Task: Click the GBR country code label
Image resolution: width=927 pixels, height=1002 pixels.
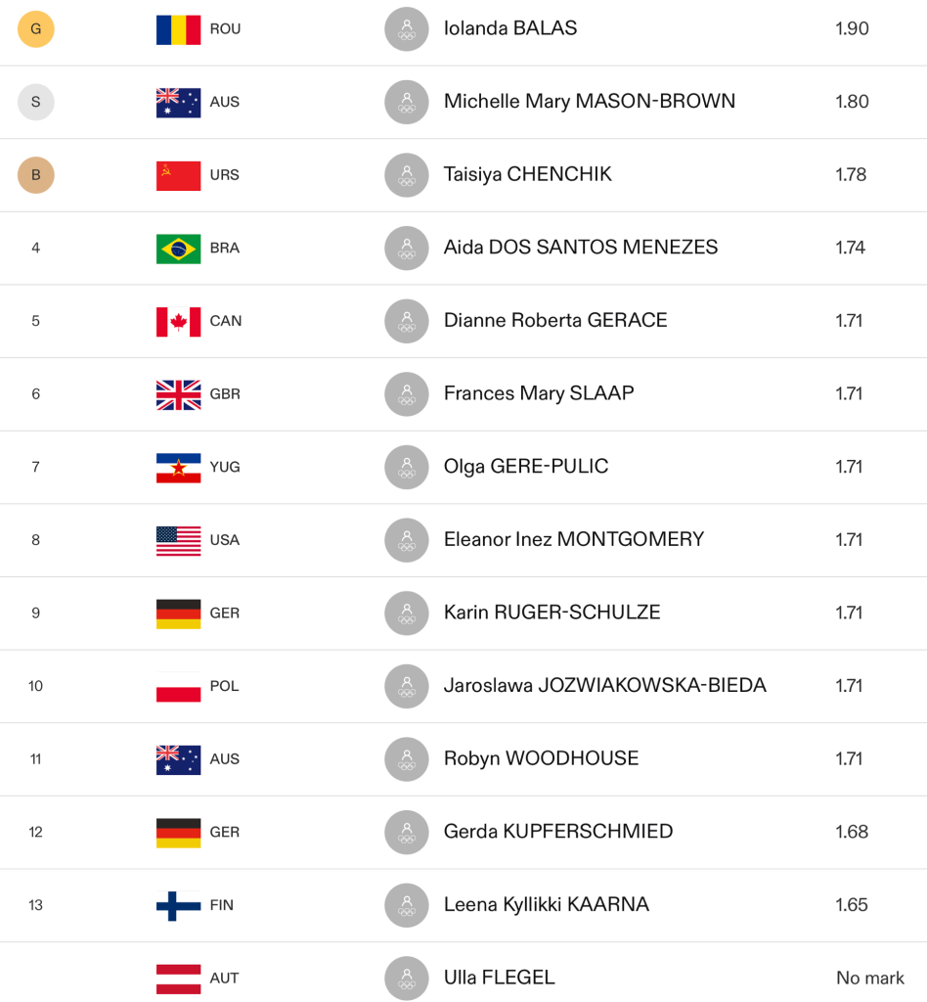Action: point(225,393)
